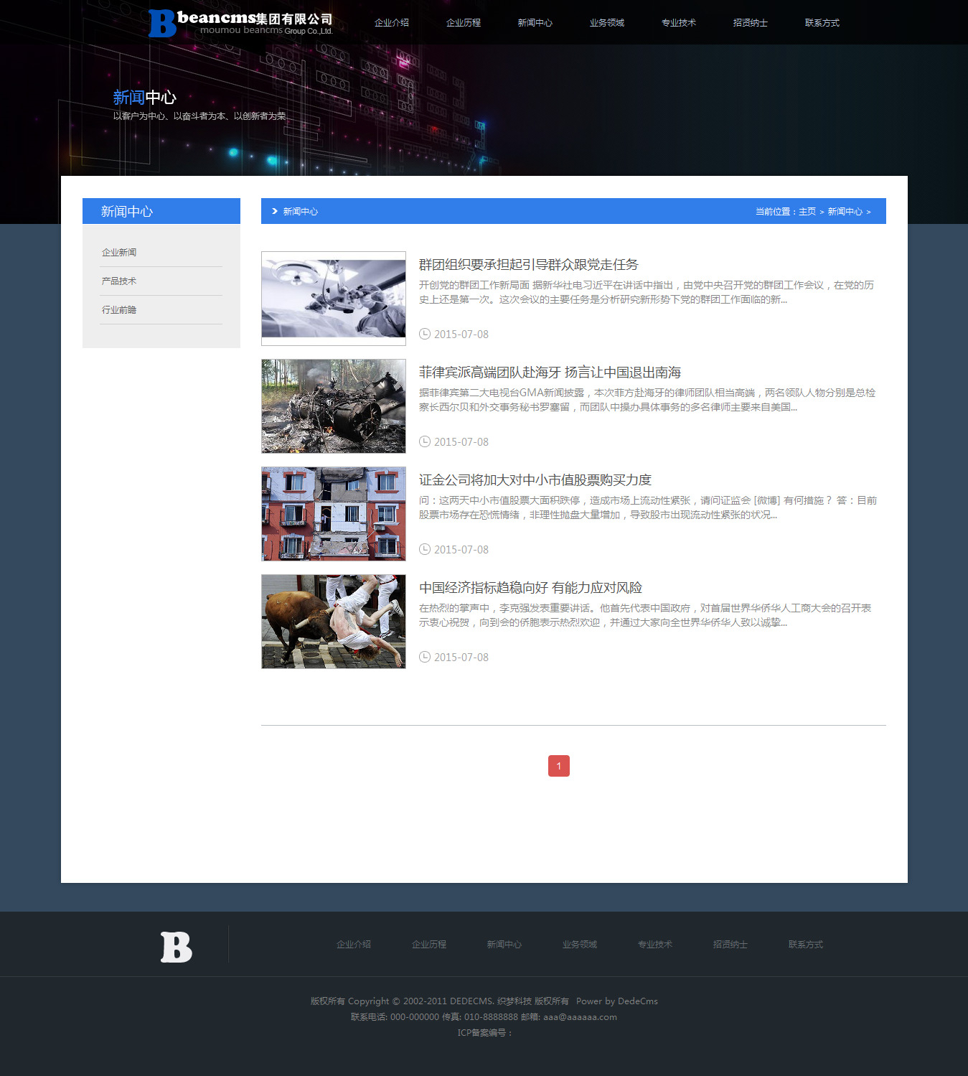Click the arrow icon beside 新闻中心 in the blue bar
Image resolution: width=968 pixels, height=1076 pixels.
(x=274, y=211)
